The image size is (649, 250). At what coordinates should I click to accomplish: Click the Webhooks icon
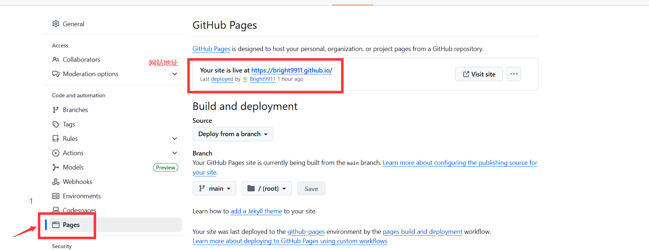coord(56,181)
